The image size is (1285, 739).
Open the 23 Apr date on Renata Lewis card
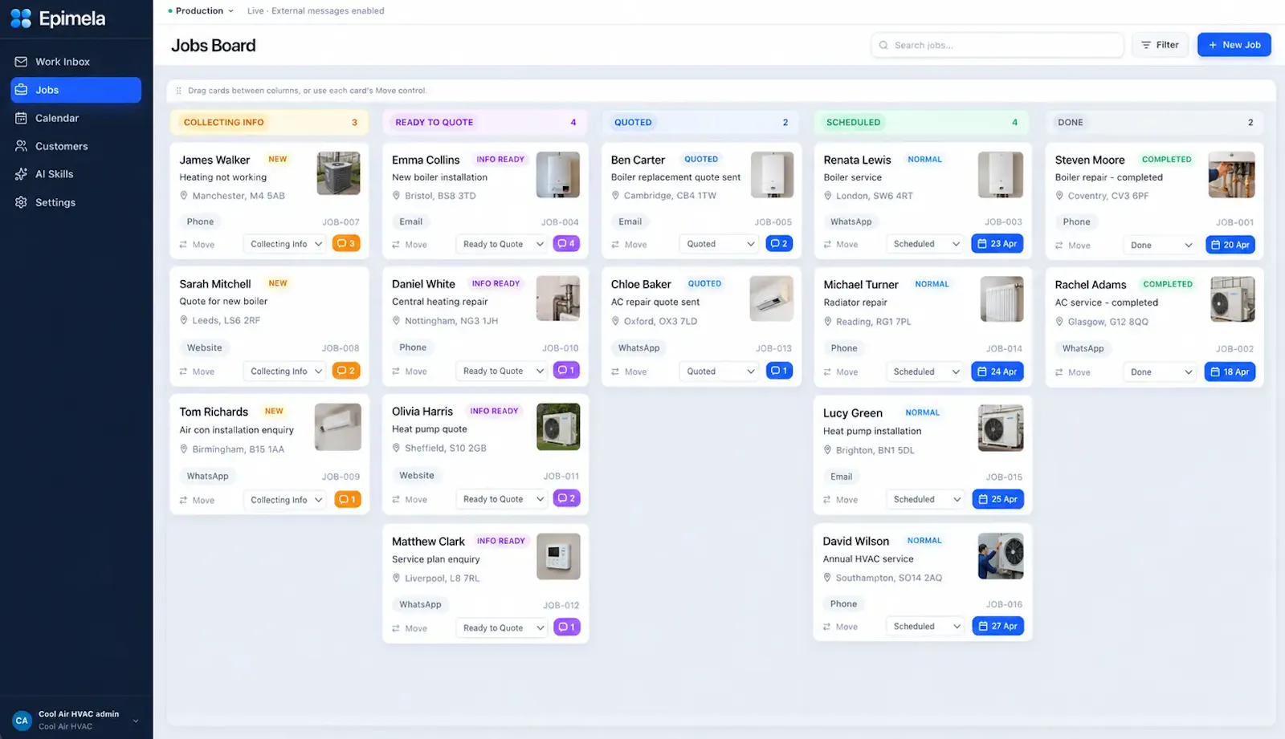pyautogui.click(x=997, y=243)
